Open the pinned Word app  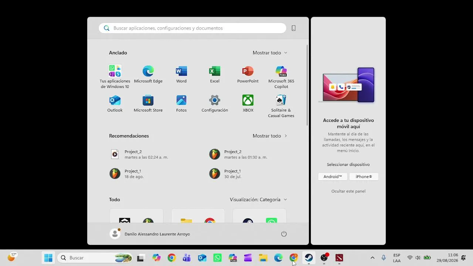[x=181, y=74]
